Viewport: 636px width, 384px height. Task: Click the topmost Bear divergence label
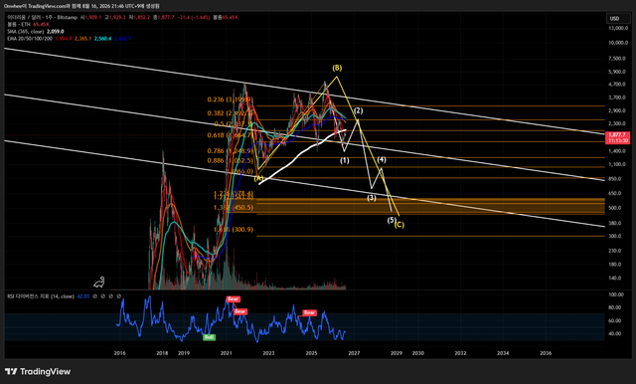(234, 299)
